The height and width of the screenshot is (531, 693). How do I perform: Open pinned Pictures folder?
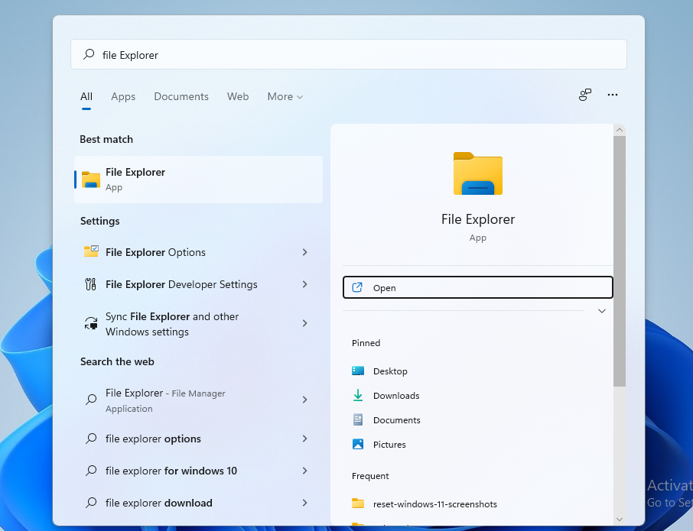pyautogui.click(x=478, y=444)
